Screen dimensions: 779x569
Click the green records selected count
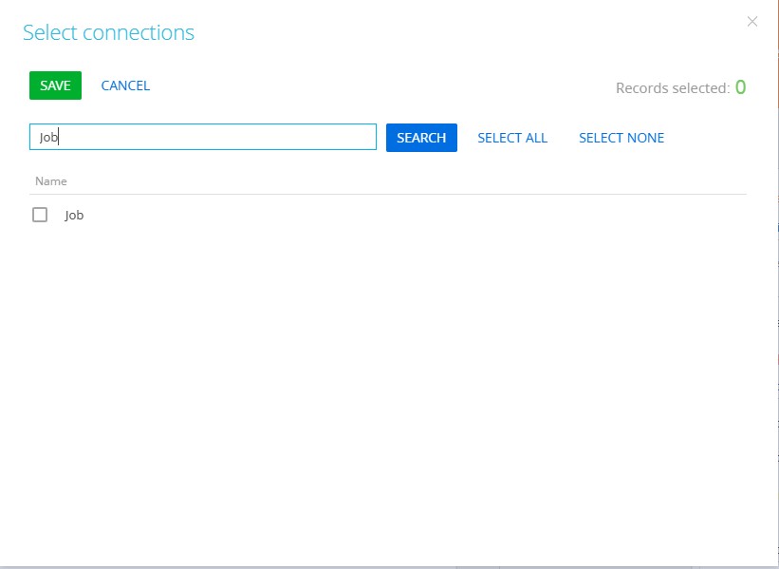pyautogui.click(x=740, y=87)
